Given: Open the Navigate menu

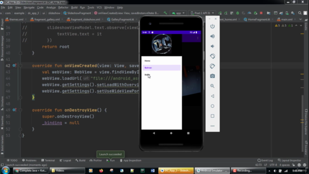Looking at the screenshot, I should [29, 8].
